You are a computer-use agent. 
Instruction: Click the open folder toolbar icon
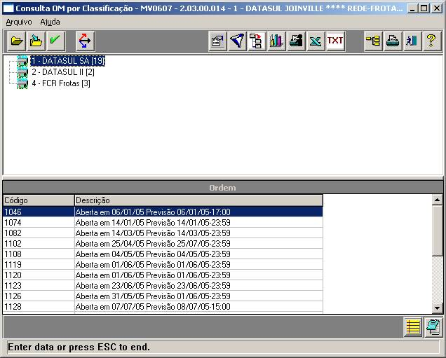tap(17, 41)
